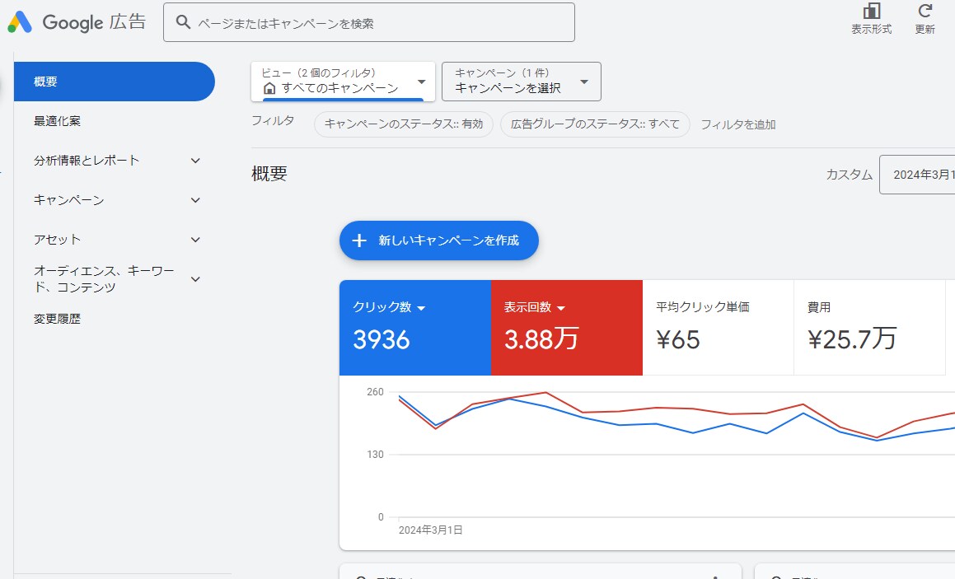The image size is (955, 579).
Task: Select 概要 in sidebar
Action: [x=114, y=82]
